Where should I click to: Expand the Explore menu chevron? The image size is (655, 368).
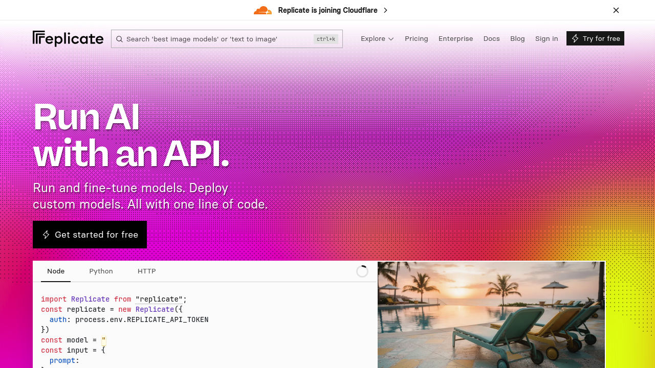[391, 39]
